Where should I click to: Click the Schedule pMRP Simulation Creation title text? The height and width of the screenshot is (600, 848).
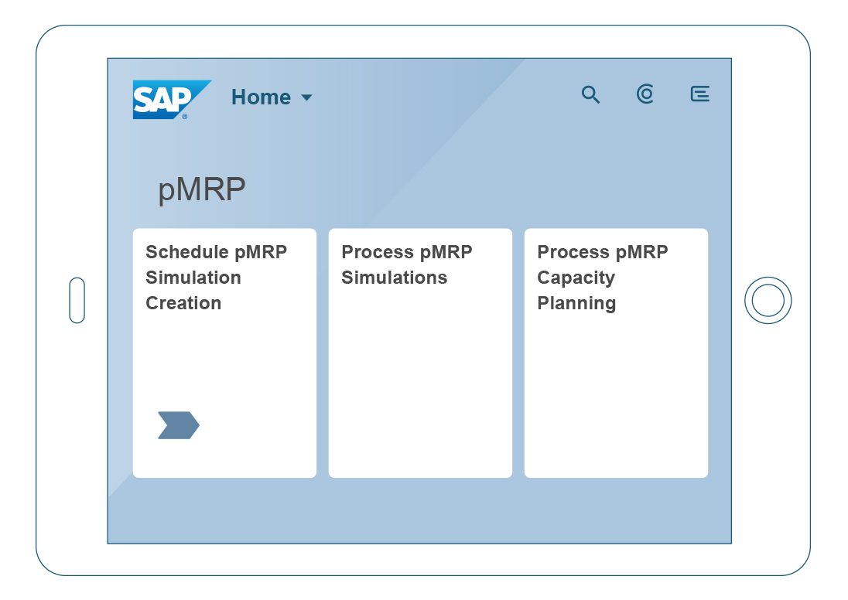[x=217, y=278]
